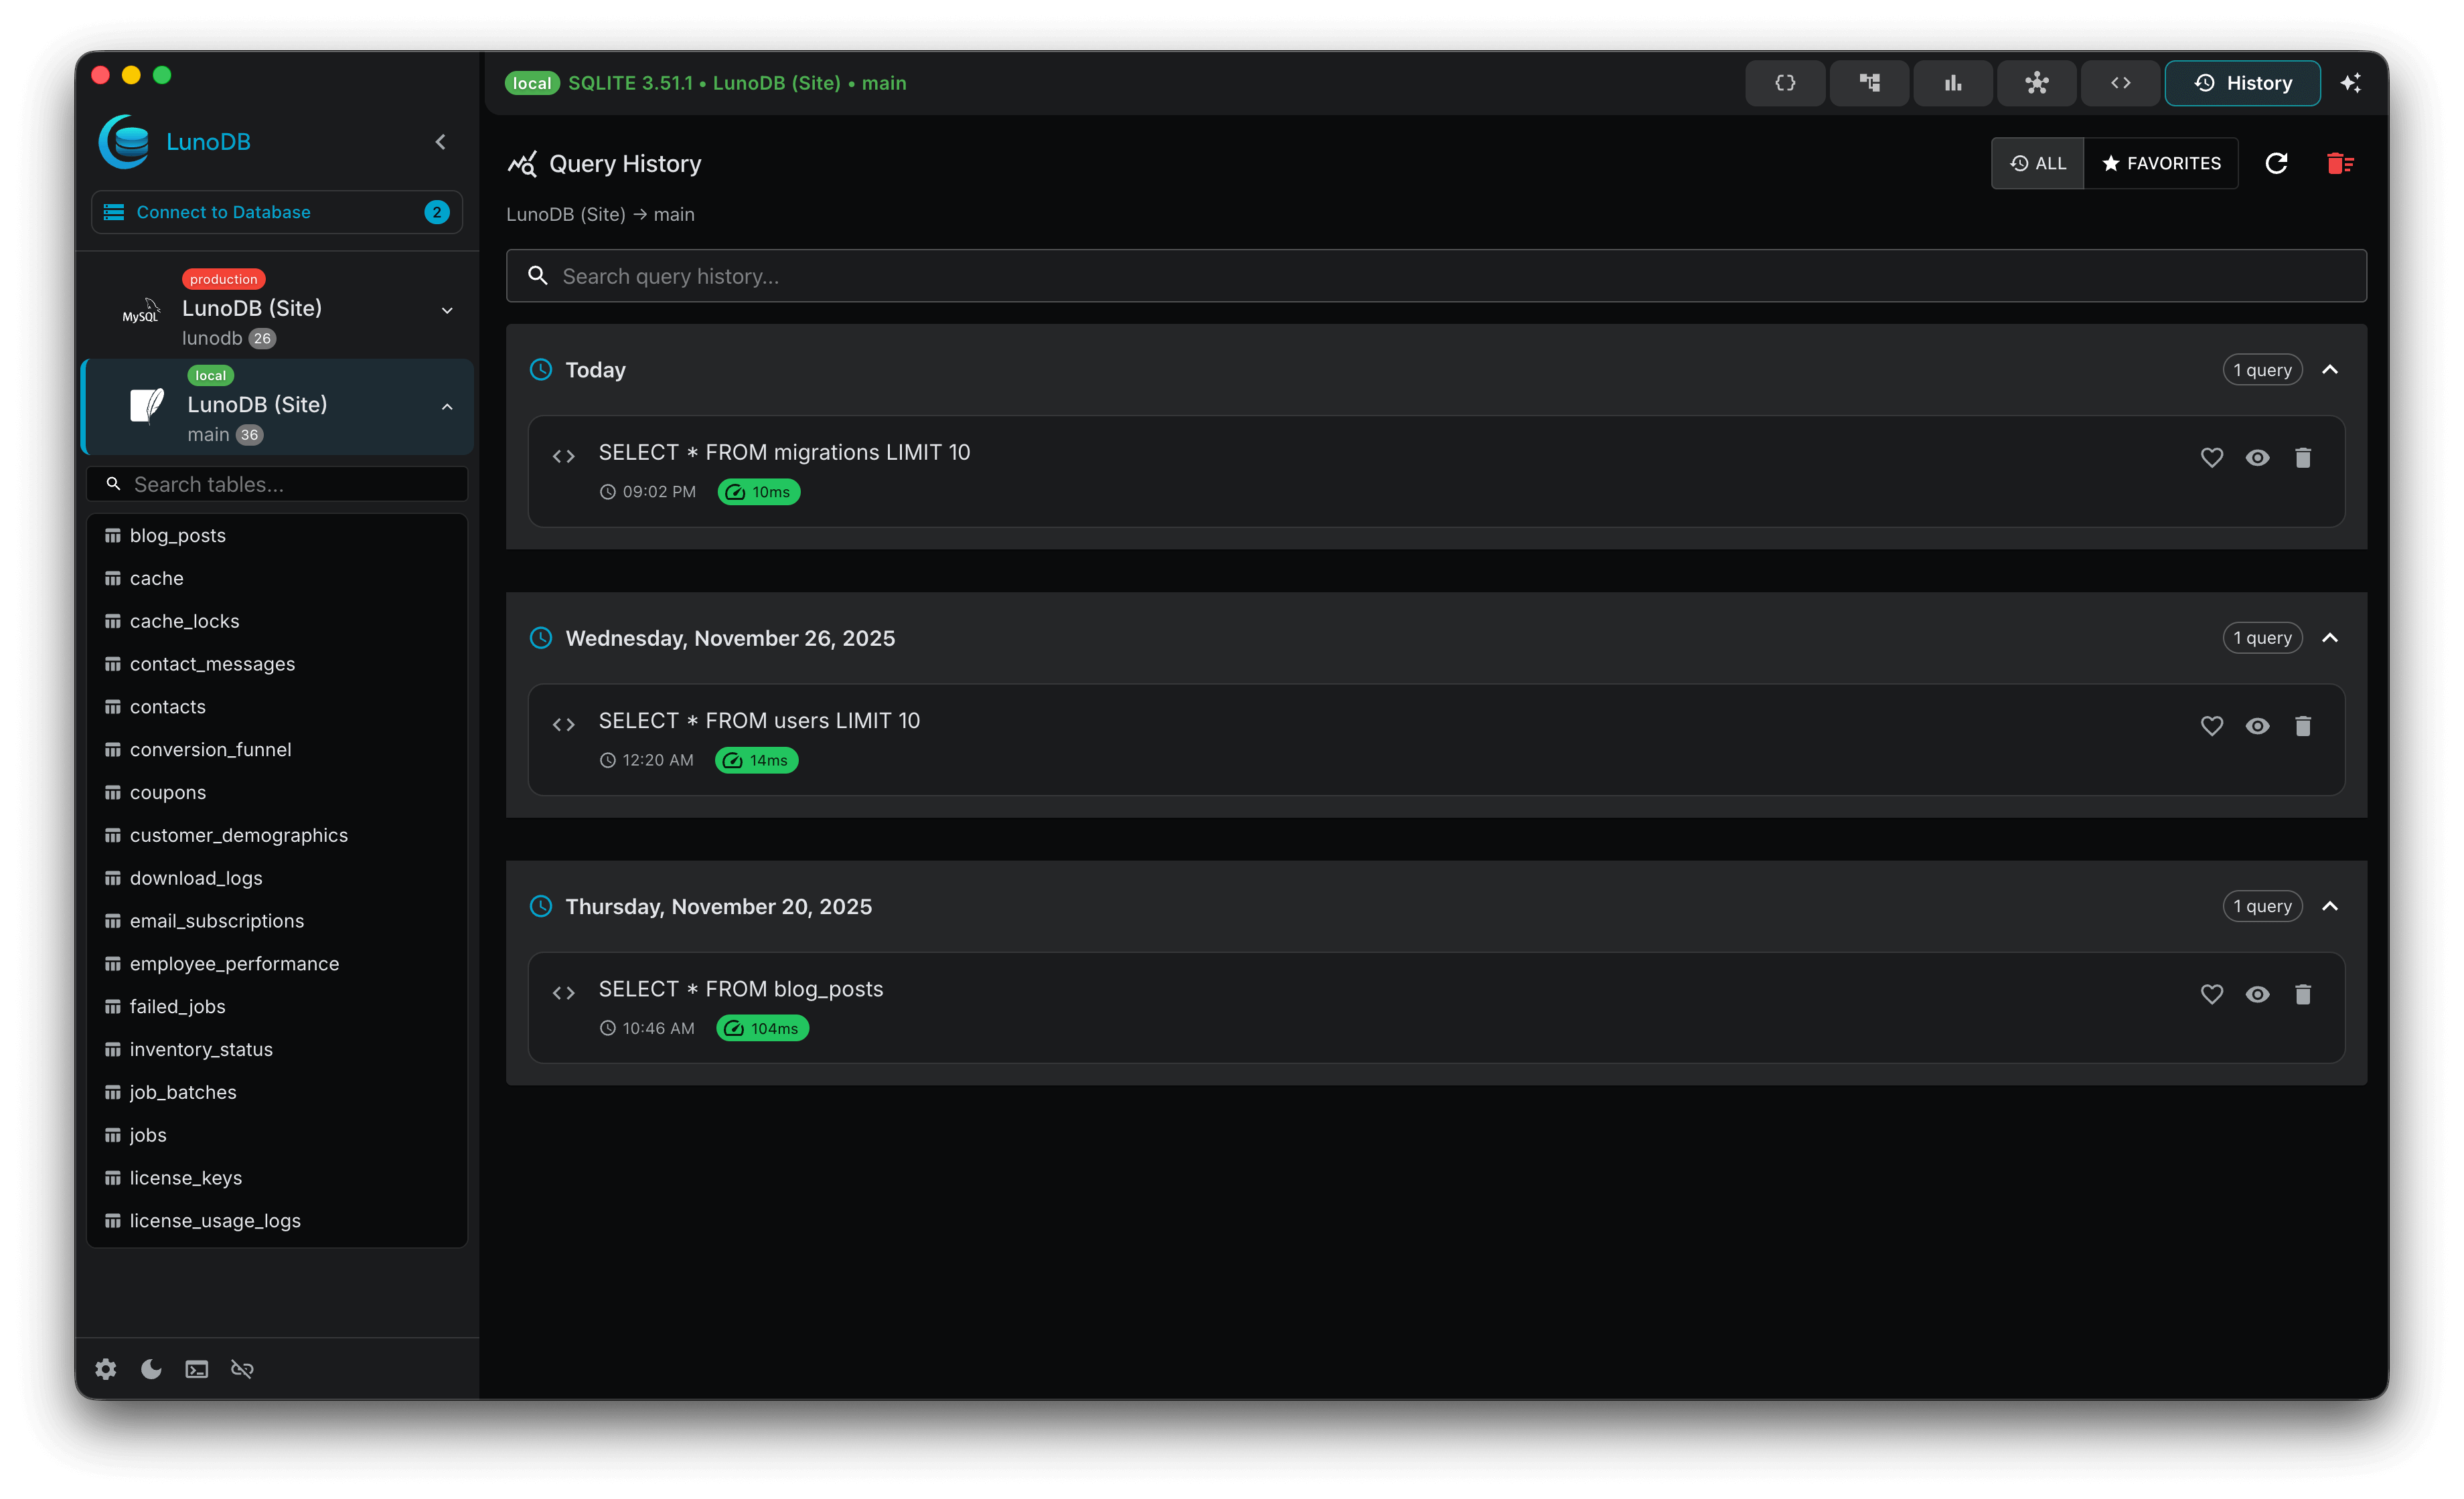Show the blog_posts query details eye icon
The height and width of the screenshot is (1499, 2464).
click(x=2258, y=994)
